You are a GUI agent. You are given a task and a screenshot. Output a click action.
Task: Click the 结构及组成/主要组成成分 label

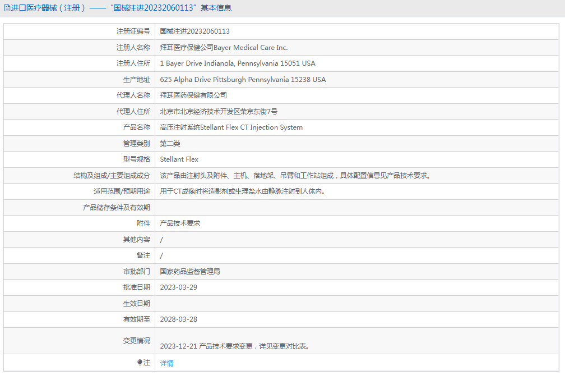click(112, 176)
